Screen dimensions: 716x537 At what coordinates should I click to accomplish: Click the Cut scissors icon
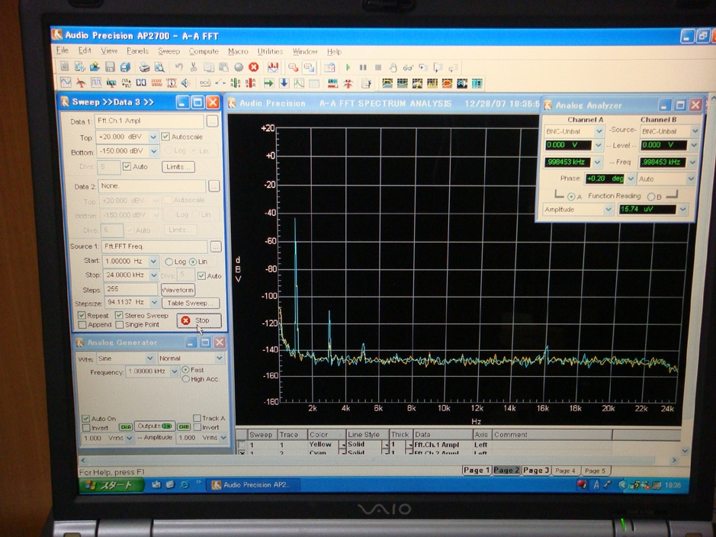coord(194,67)
